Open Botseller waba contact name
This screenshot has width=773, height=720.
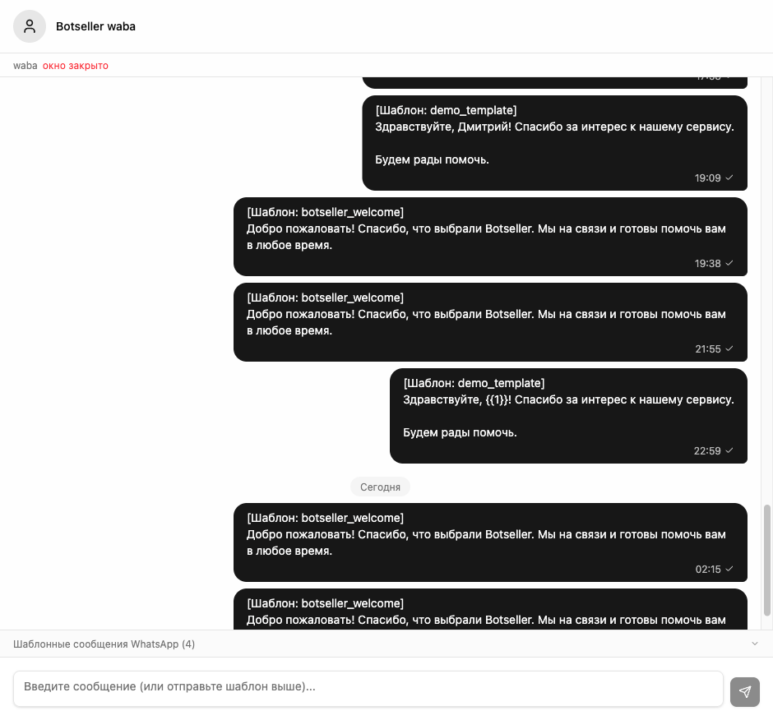(95, 26)
